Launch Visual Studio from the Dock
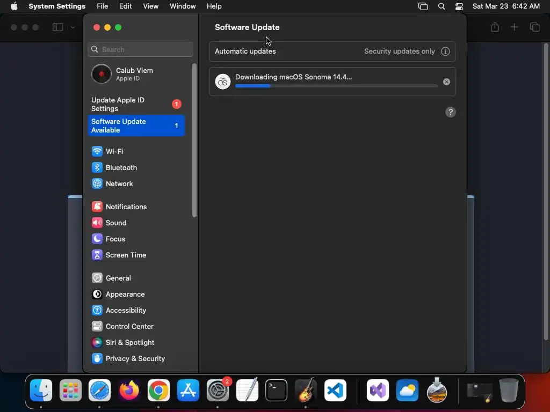 click(378, 391)
